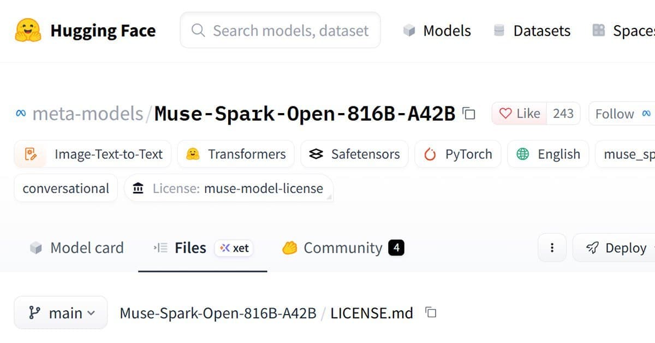This screenshot has width=655, height=343.
Task: Switch to the Files tab
Action: pos(203,248)
